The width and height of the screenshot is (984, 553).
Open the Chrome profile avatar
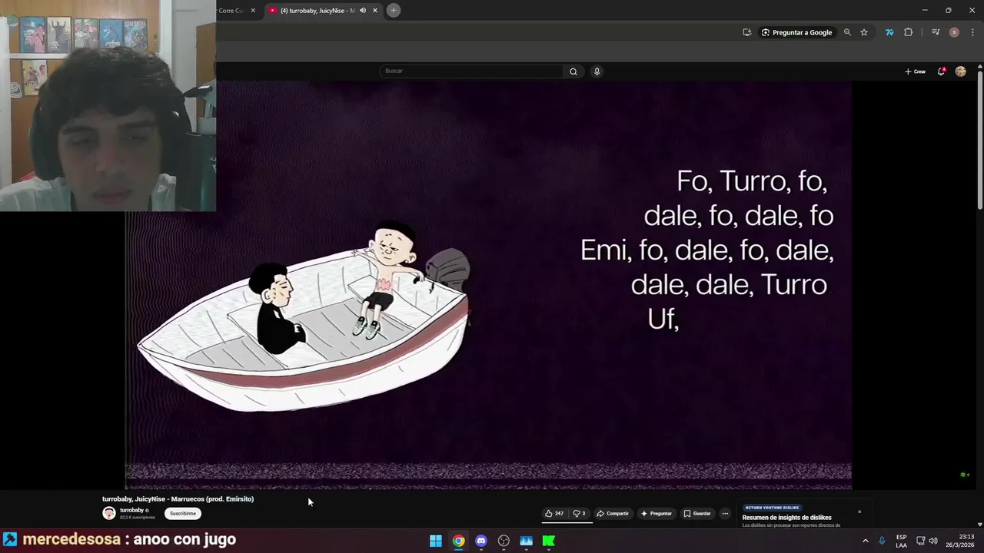pos(954,32)
